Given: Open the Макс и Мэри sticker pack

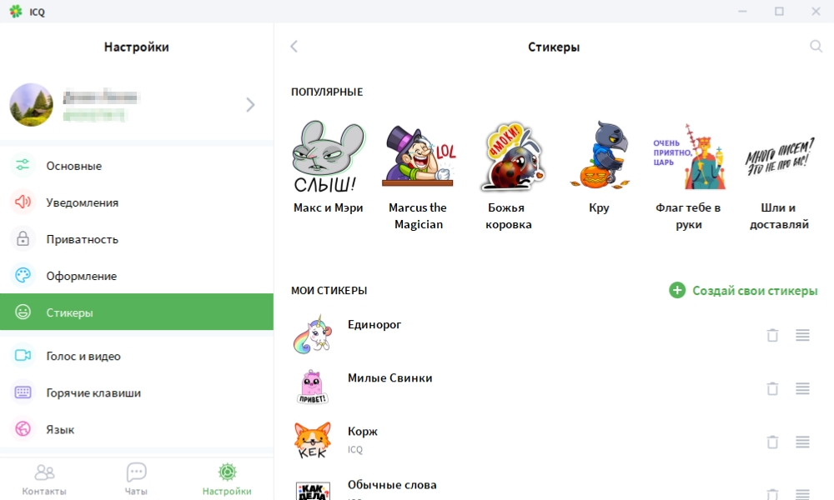Looking at the screenshot, I should (328, 167).
